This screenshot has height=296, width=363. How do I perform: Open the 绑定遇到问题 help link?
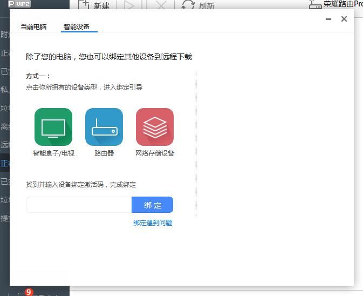(x=153, y=223)
